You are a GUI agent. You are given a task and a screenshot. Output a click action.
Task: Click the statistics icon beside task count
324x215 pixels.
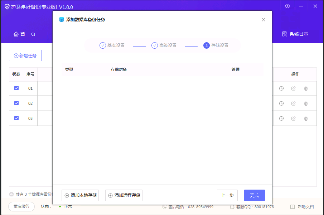click(11, 194)
